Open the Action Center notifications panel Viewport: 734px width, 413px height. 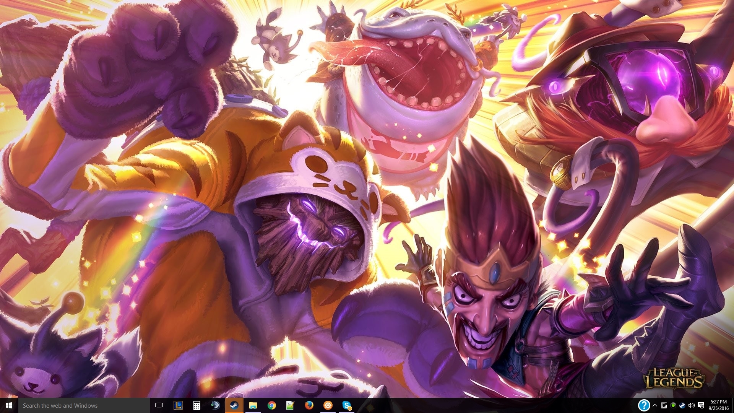[x=701, y=405]
